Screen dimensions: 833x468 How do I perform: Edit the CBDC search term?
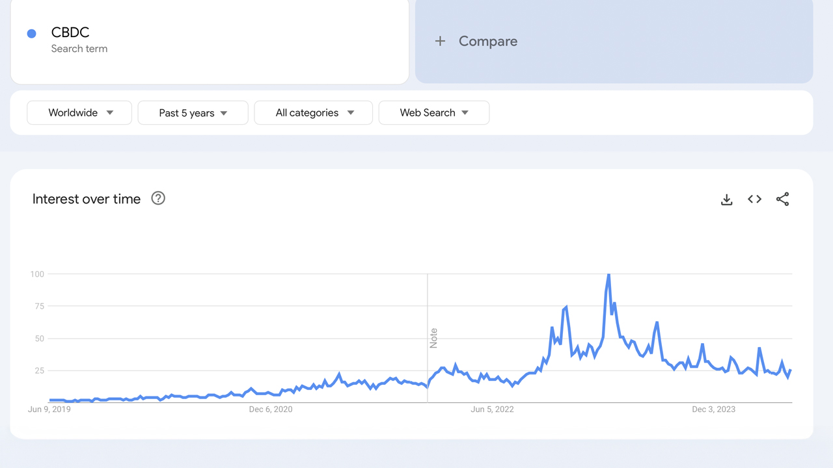pos(70,32)
